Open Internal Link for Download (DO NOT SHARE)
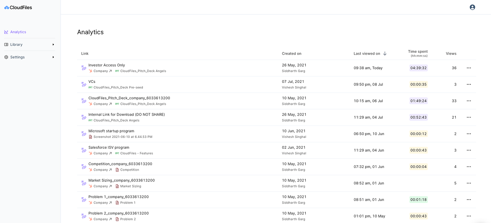Screen dimensions: 491x223 [x=127, y=114]
